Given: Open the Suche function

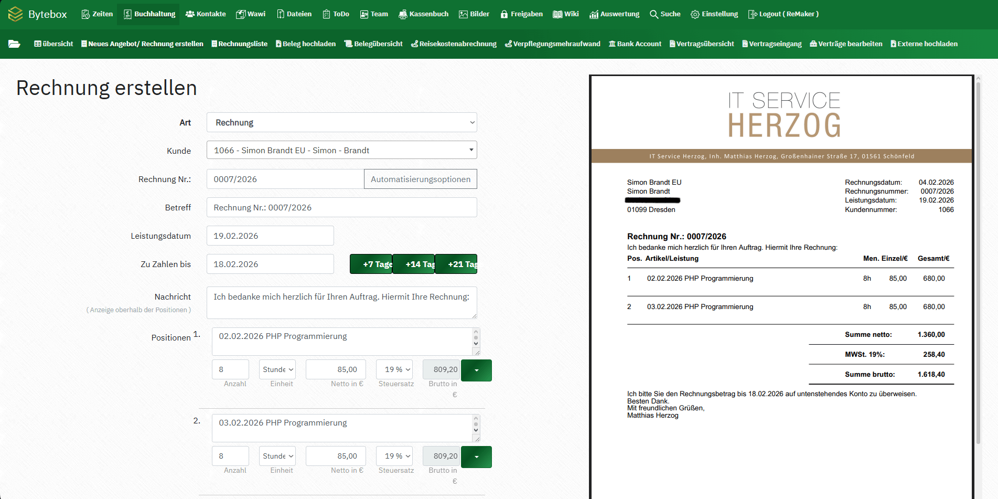Looking at the screenshot, I should [x=664, y=14].
